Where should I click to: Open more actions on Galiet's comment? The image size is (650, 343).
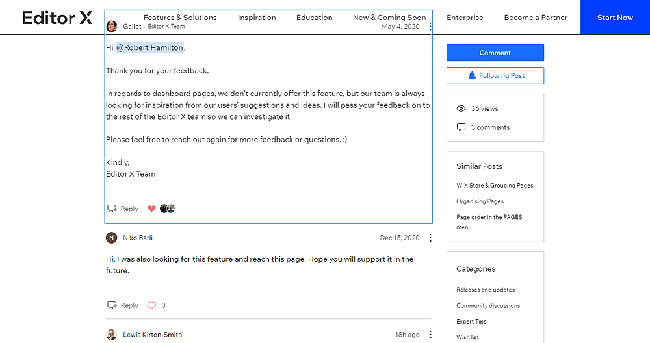point(430,27)
